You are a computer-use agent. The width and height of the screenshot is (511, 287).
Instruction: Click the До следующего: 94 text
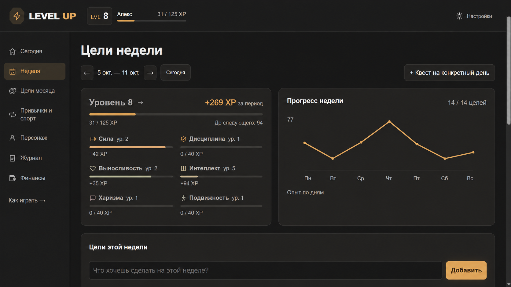[238, 123]
